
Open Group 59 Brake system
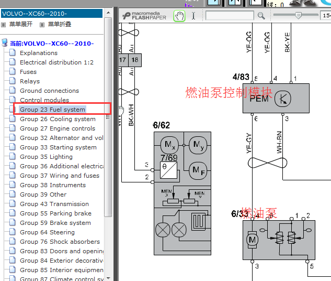coord(55,223)
